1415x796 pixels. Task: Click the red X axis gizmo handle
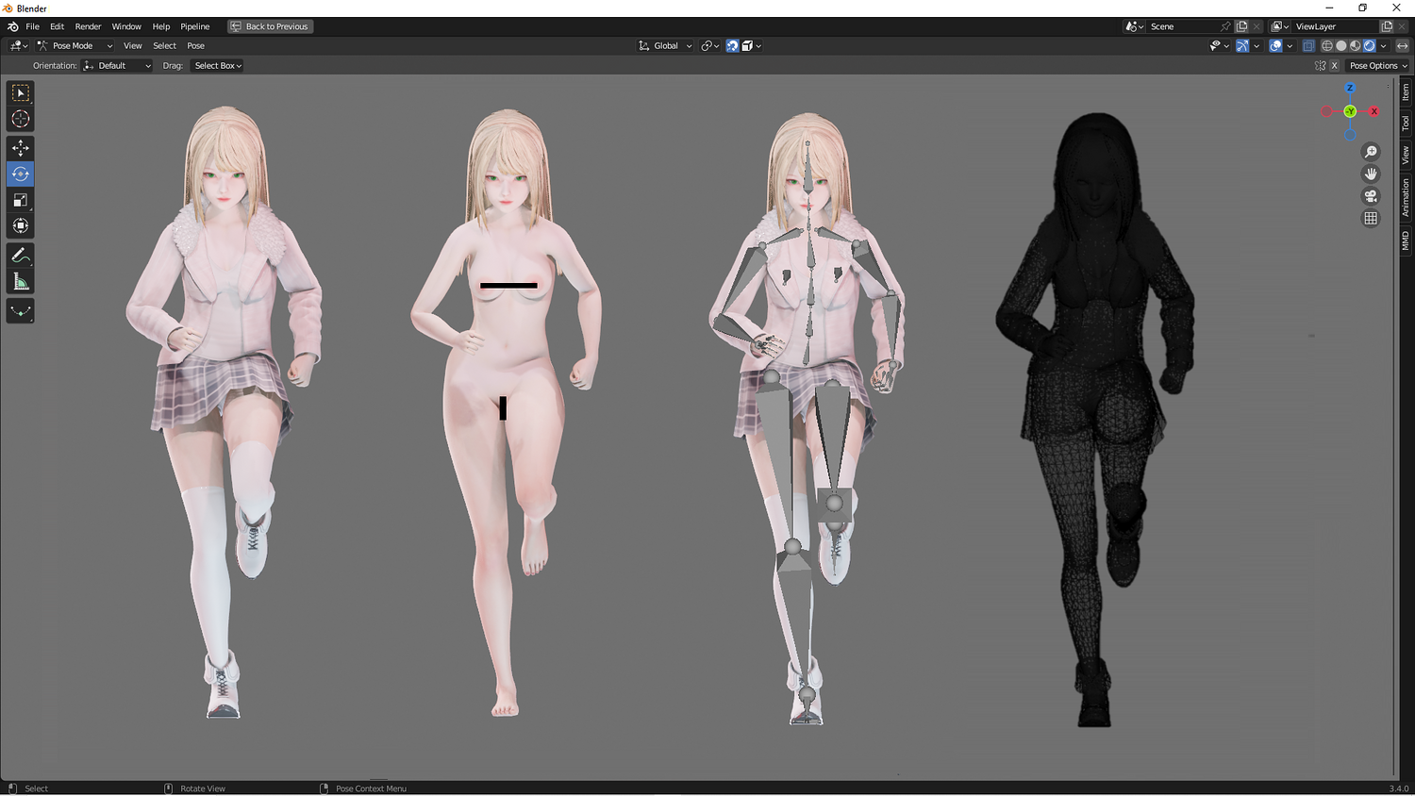click(x=1374, y=111)
